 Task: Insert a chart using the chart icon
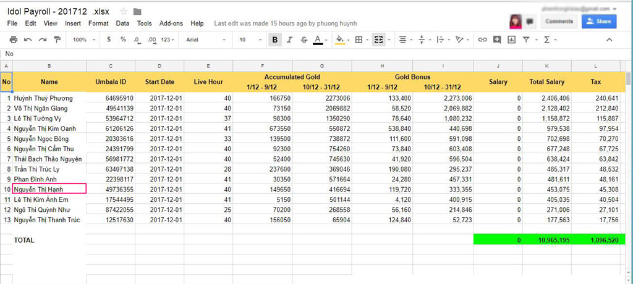pyautogui.click(x=512, y=40)
